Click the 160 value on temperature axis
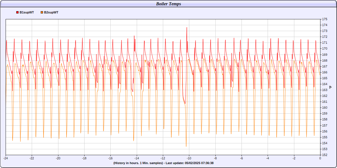This screenshot has width=337, height=168. [325, 108]
